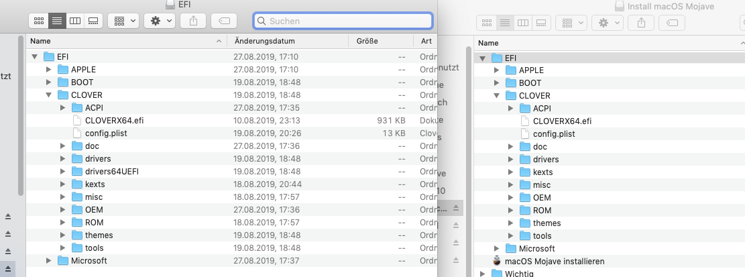Expand Microsoft folder in EFI window
This screenshot has height=277, width=745.
coord(48,260)
